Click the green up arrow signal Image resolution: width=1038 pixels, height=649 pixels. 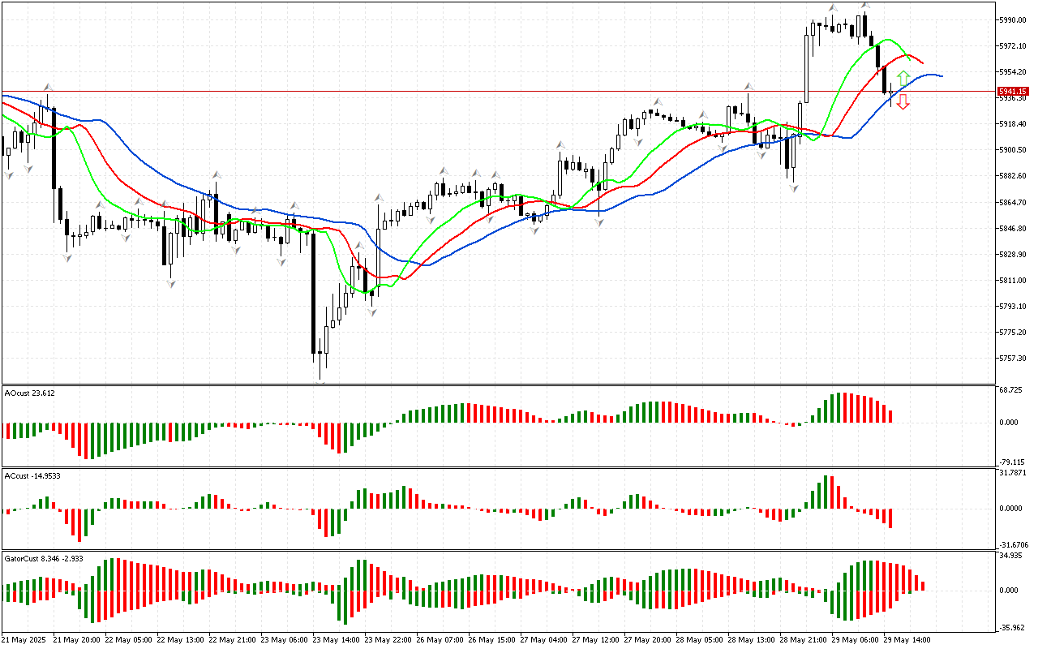903,79
